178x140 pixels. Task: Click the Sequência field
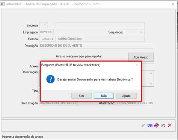point(134,32)
